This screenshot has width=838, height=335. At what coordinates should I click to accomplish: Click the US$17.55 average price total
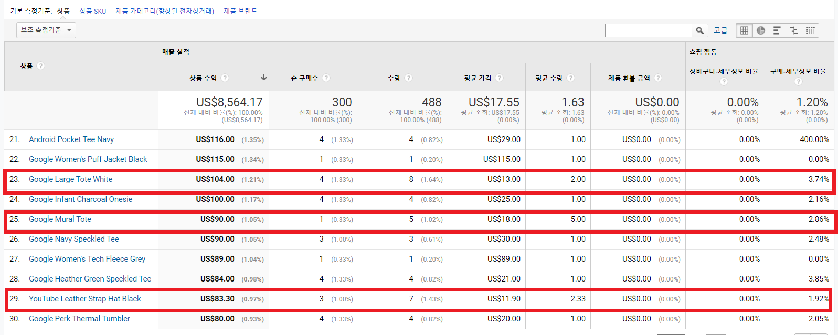[494, 102]
